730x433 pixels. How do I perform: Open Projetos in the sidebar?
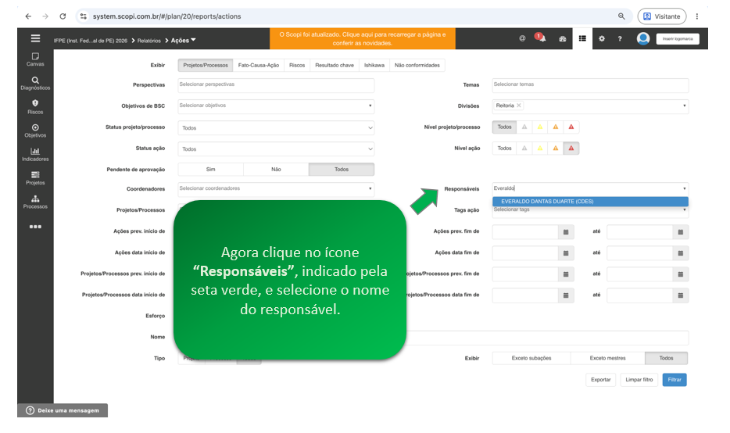click(35, 178)
